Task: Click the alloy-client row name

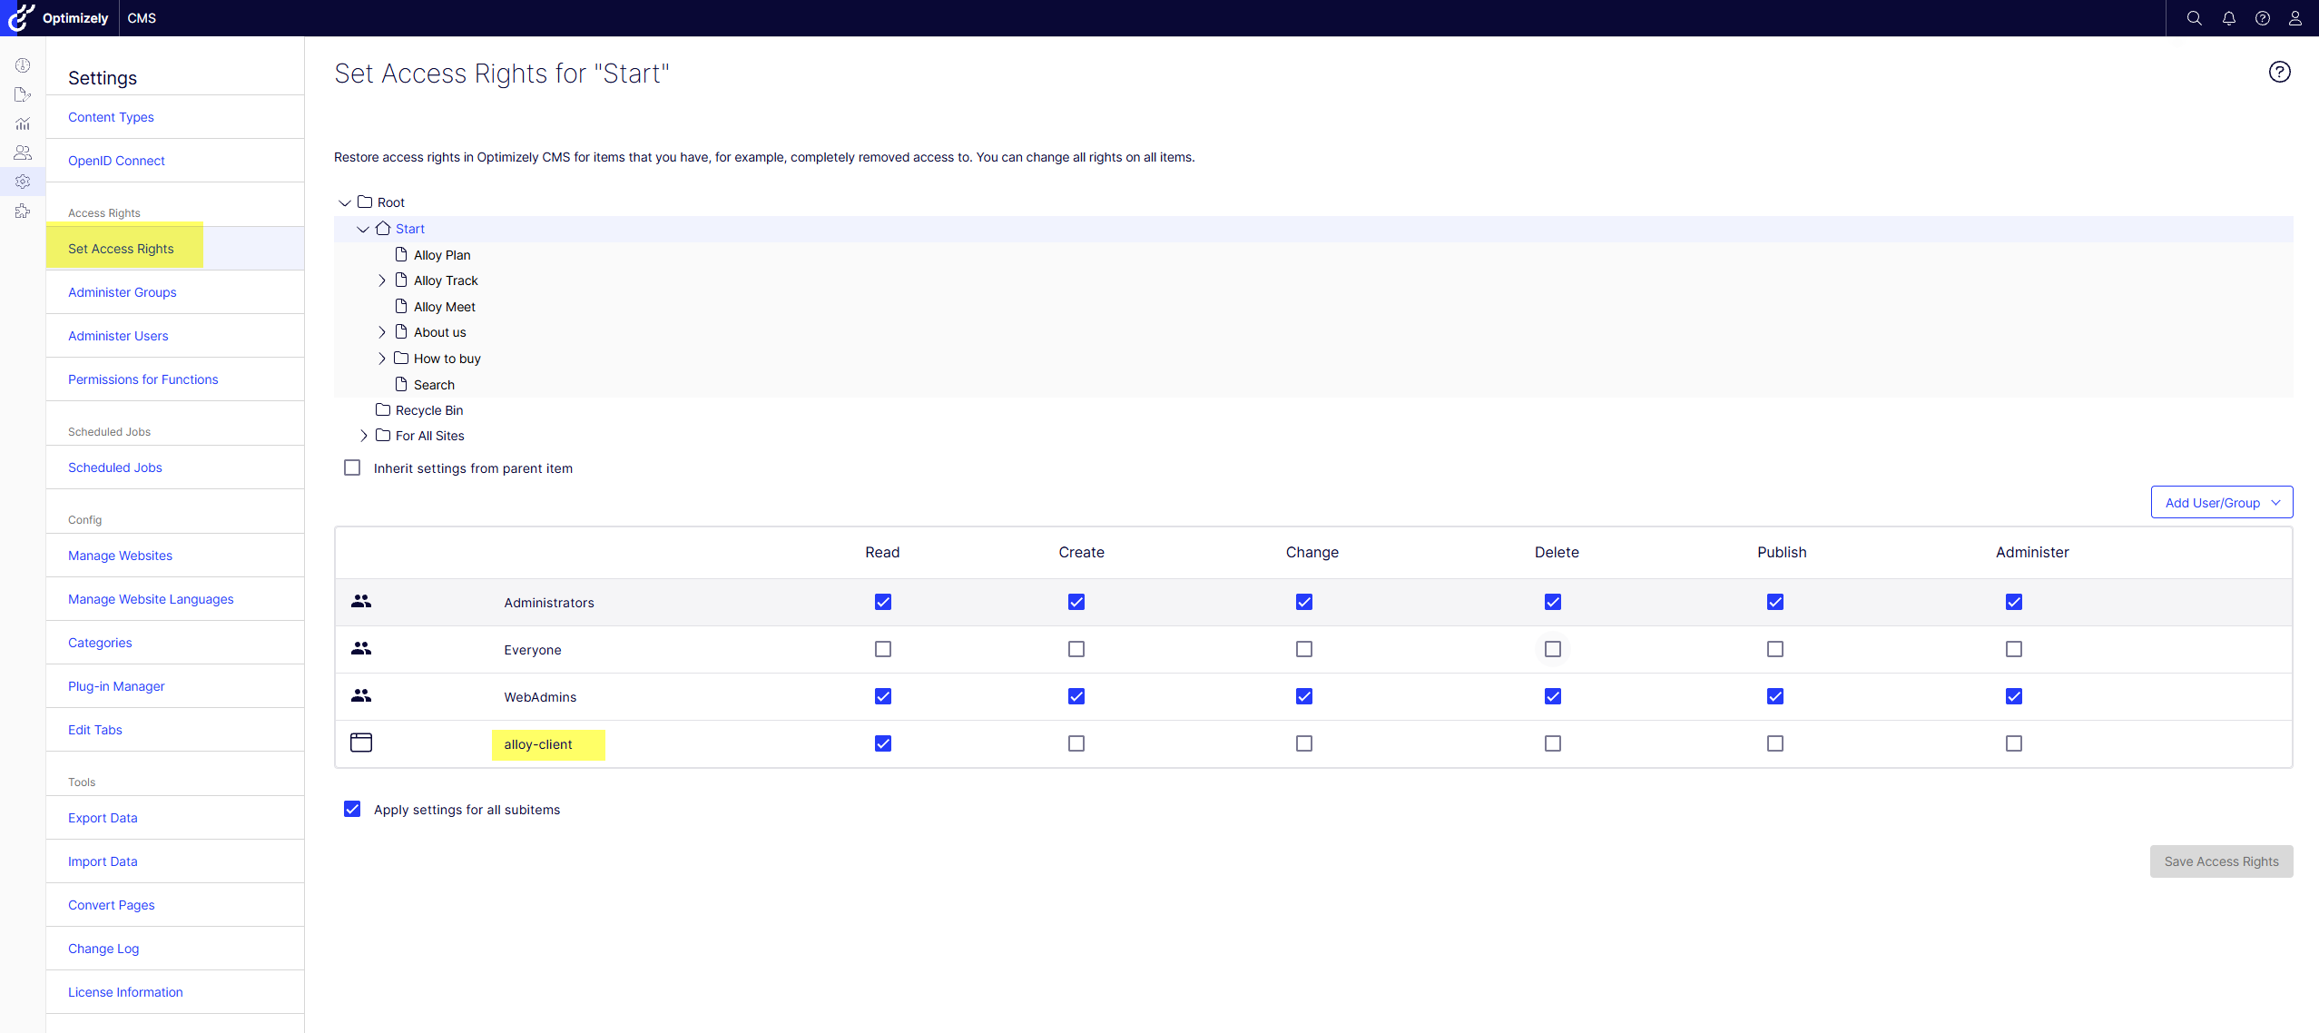Action: pyautogui.click(x=538, y=744)
